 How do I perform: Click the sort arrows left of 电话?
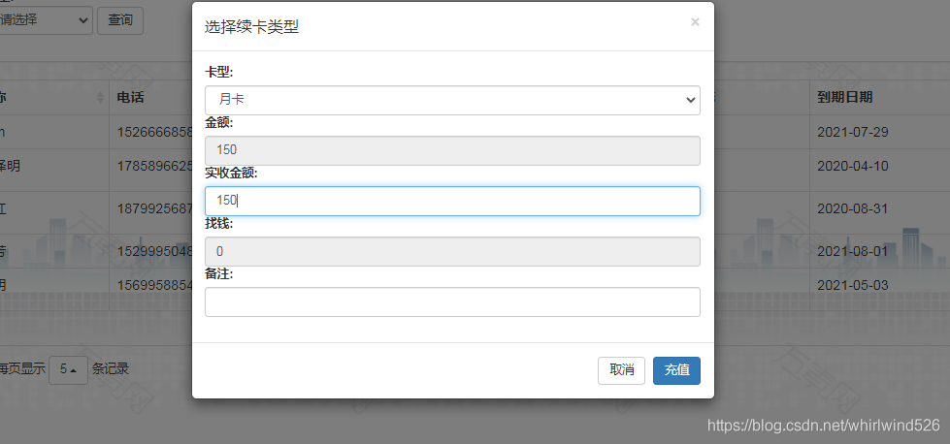[101, 98]
